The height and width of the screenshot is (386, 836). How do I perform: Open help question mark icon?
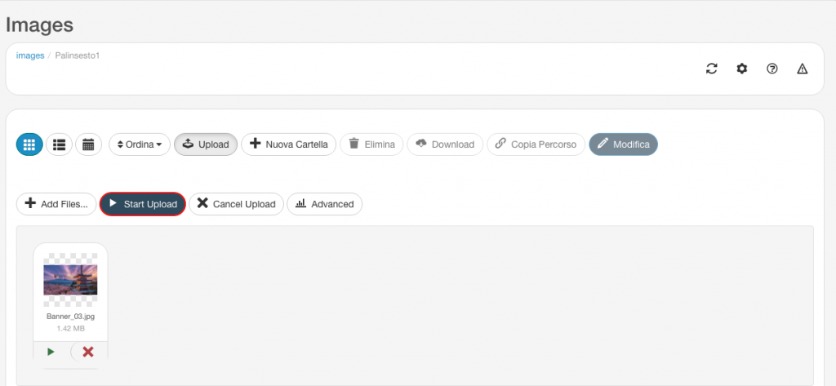(x=772, y=69)
